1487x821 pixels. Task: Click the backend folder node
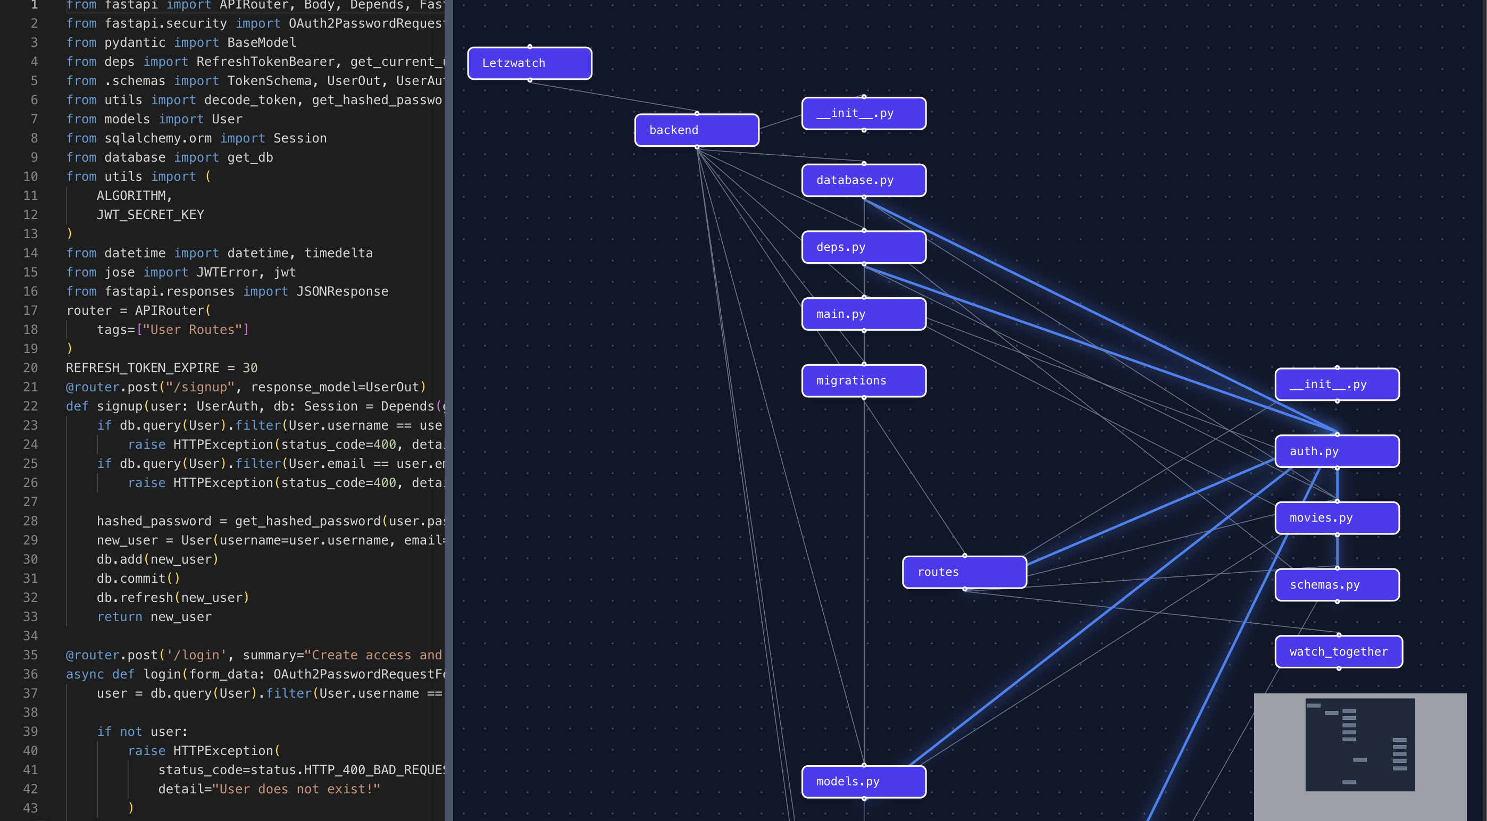tap(696, 130)
